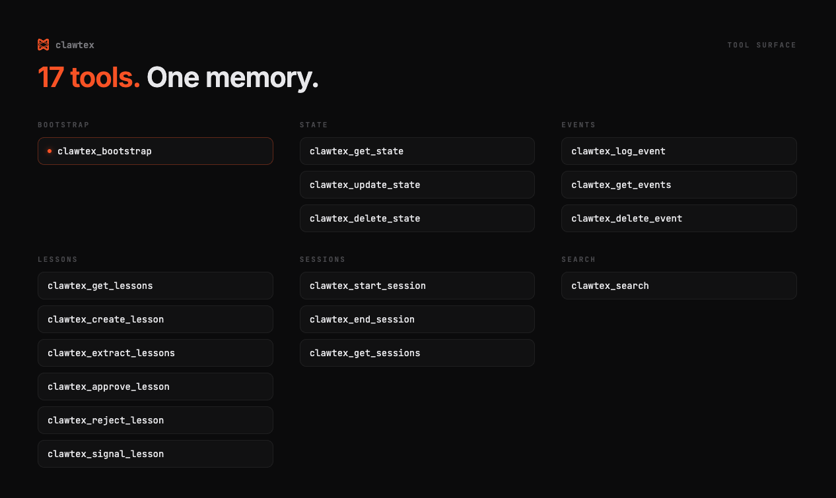Select the clawtex_approve_lesson card
This screenshot has height=498, width=836.
coord(155,387)
